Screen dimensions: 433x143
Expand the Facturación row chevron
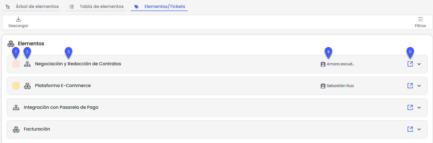(x=419, y=129)
